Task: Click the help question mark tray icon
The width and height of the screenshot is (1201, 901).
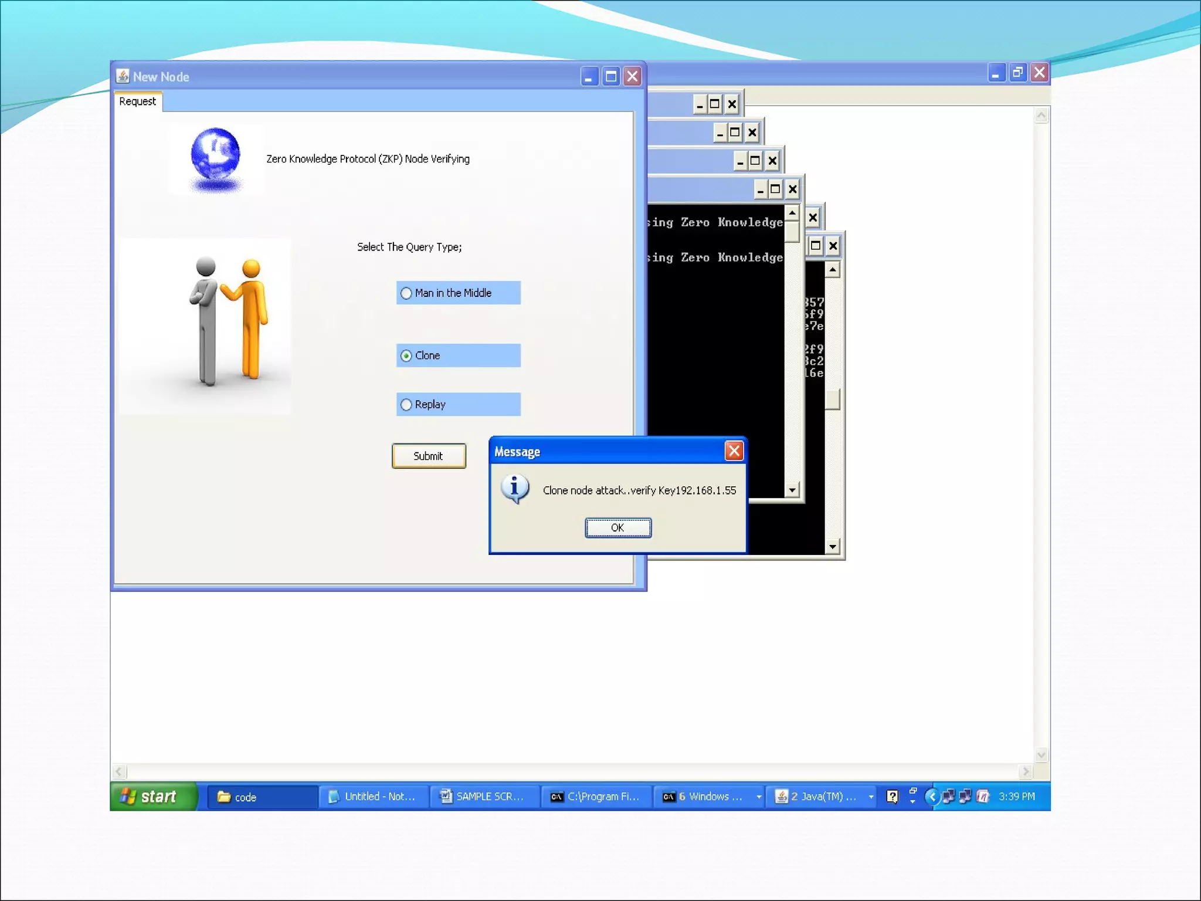Action: 892,796
